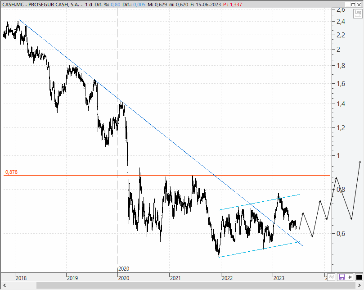This screenshot has width=364, height=290.
Task: Click the 0,6 price axis label
Action: coord(341,234)
